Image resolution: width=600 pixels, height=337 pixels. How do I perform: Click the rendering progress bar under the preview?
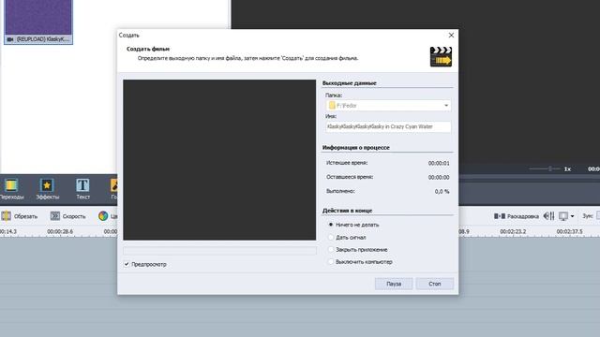[219, 251]
